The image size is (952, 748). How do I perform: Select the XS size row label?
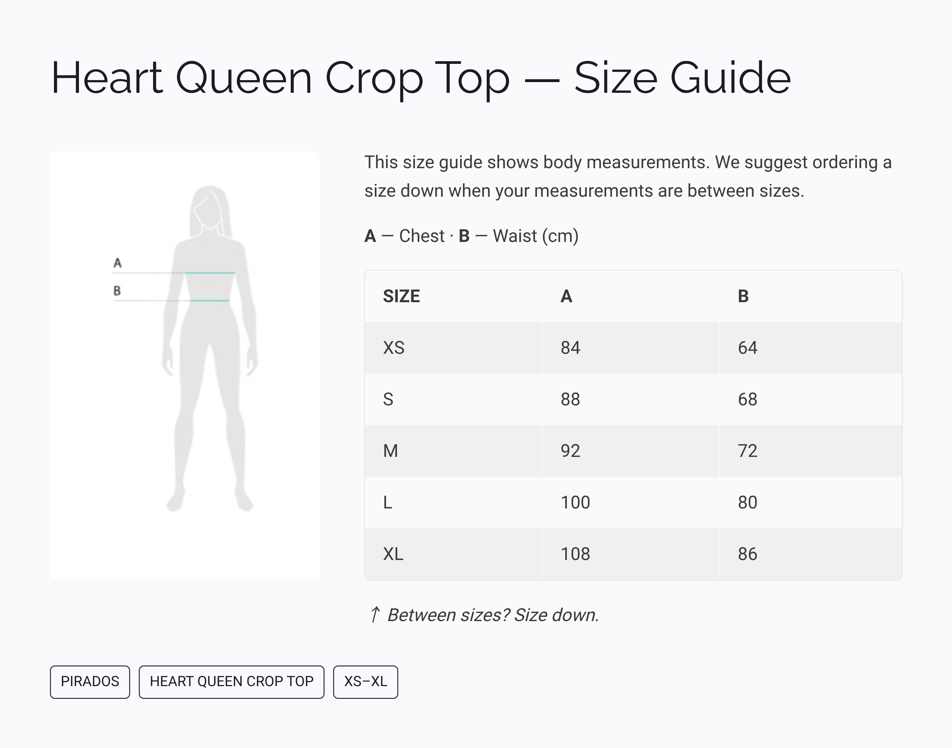[x=393, y=348]
